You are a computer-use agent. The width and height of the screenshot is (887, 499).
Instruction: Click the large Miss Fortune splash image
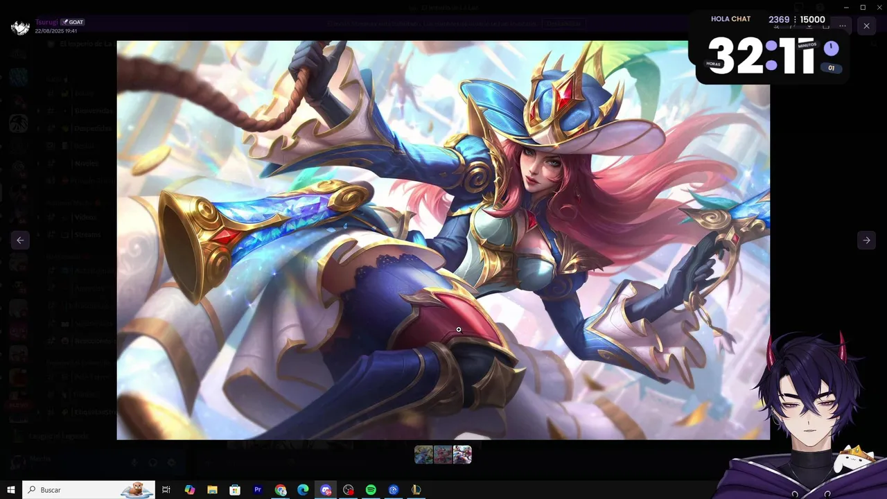click(x=443, y=240)
